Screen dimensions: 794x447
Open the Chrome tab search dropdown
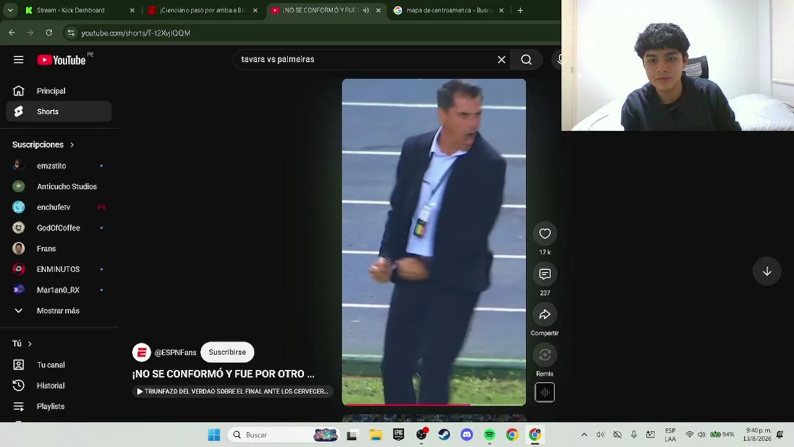[10, 11]
